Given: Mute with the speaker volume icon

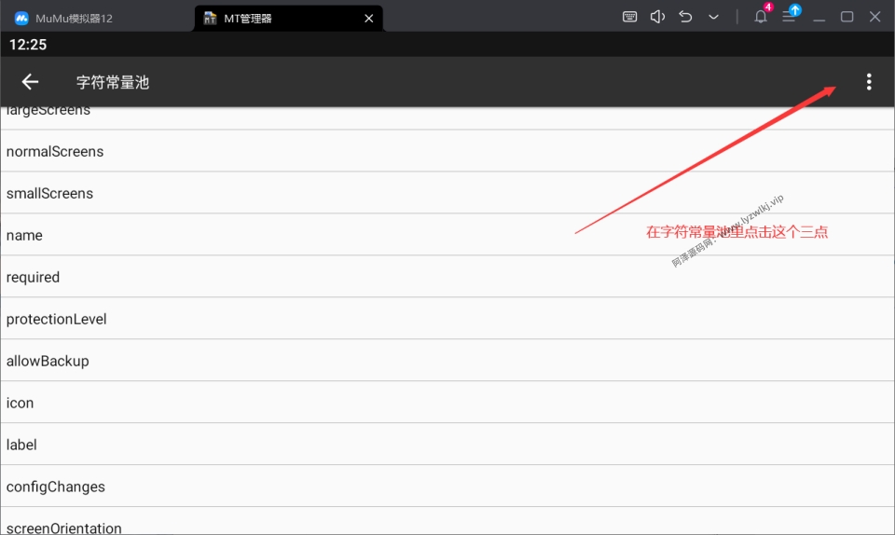Looking at the screenshot, I should pos(657,17).
